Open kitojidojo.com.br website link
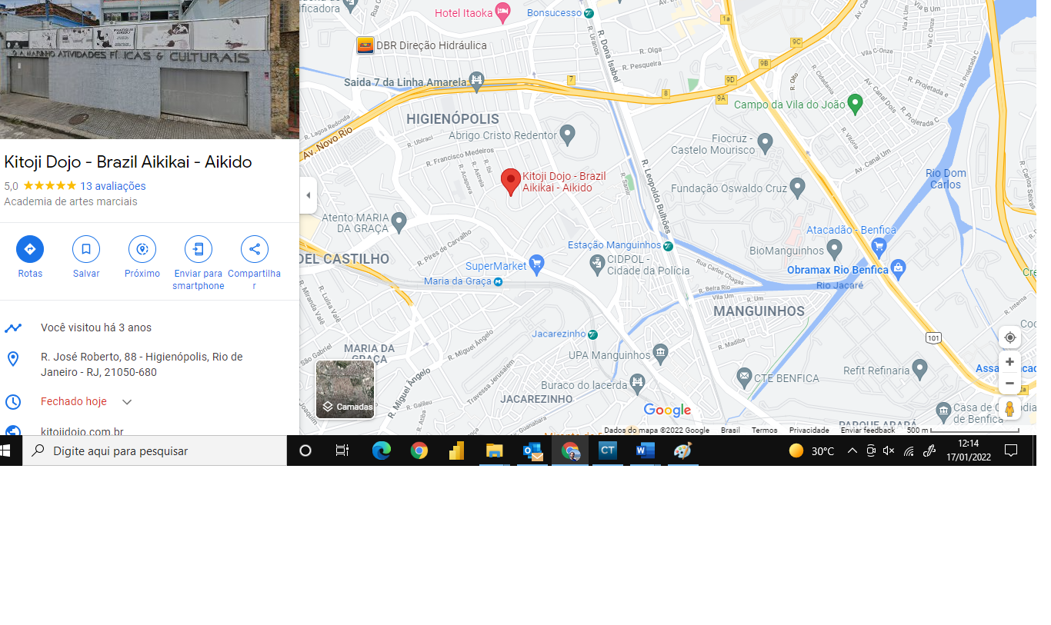This screenshot has width=1051, height=625. coord(82,432)
